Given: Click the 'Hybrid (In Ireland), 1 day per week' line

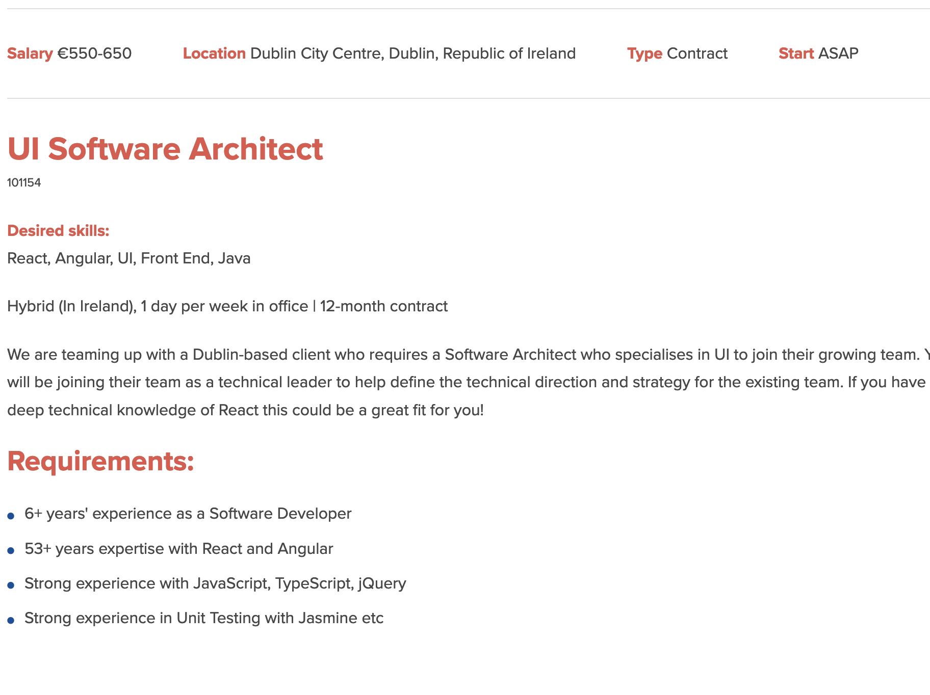Looking at the screenshot, I should [x=227, y=306].
